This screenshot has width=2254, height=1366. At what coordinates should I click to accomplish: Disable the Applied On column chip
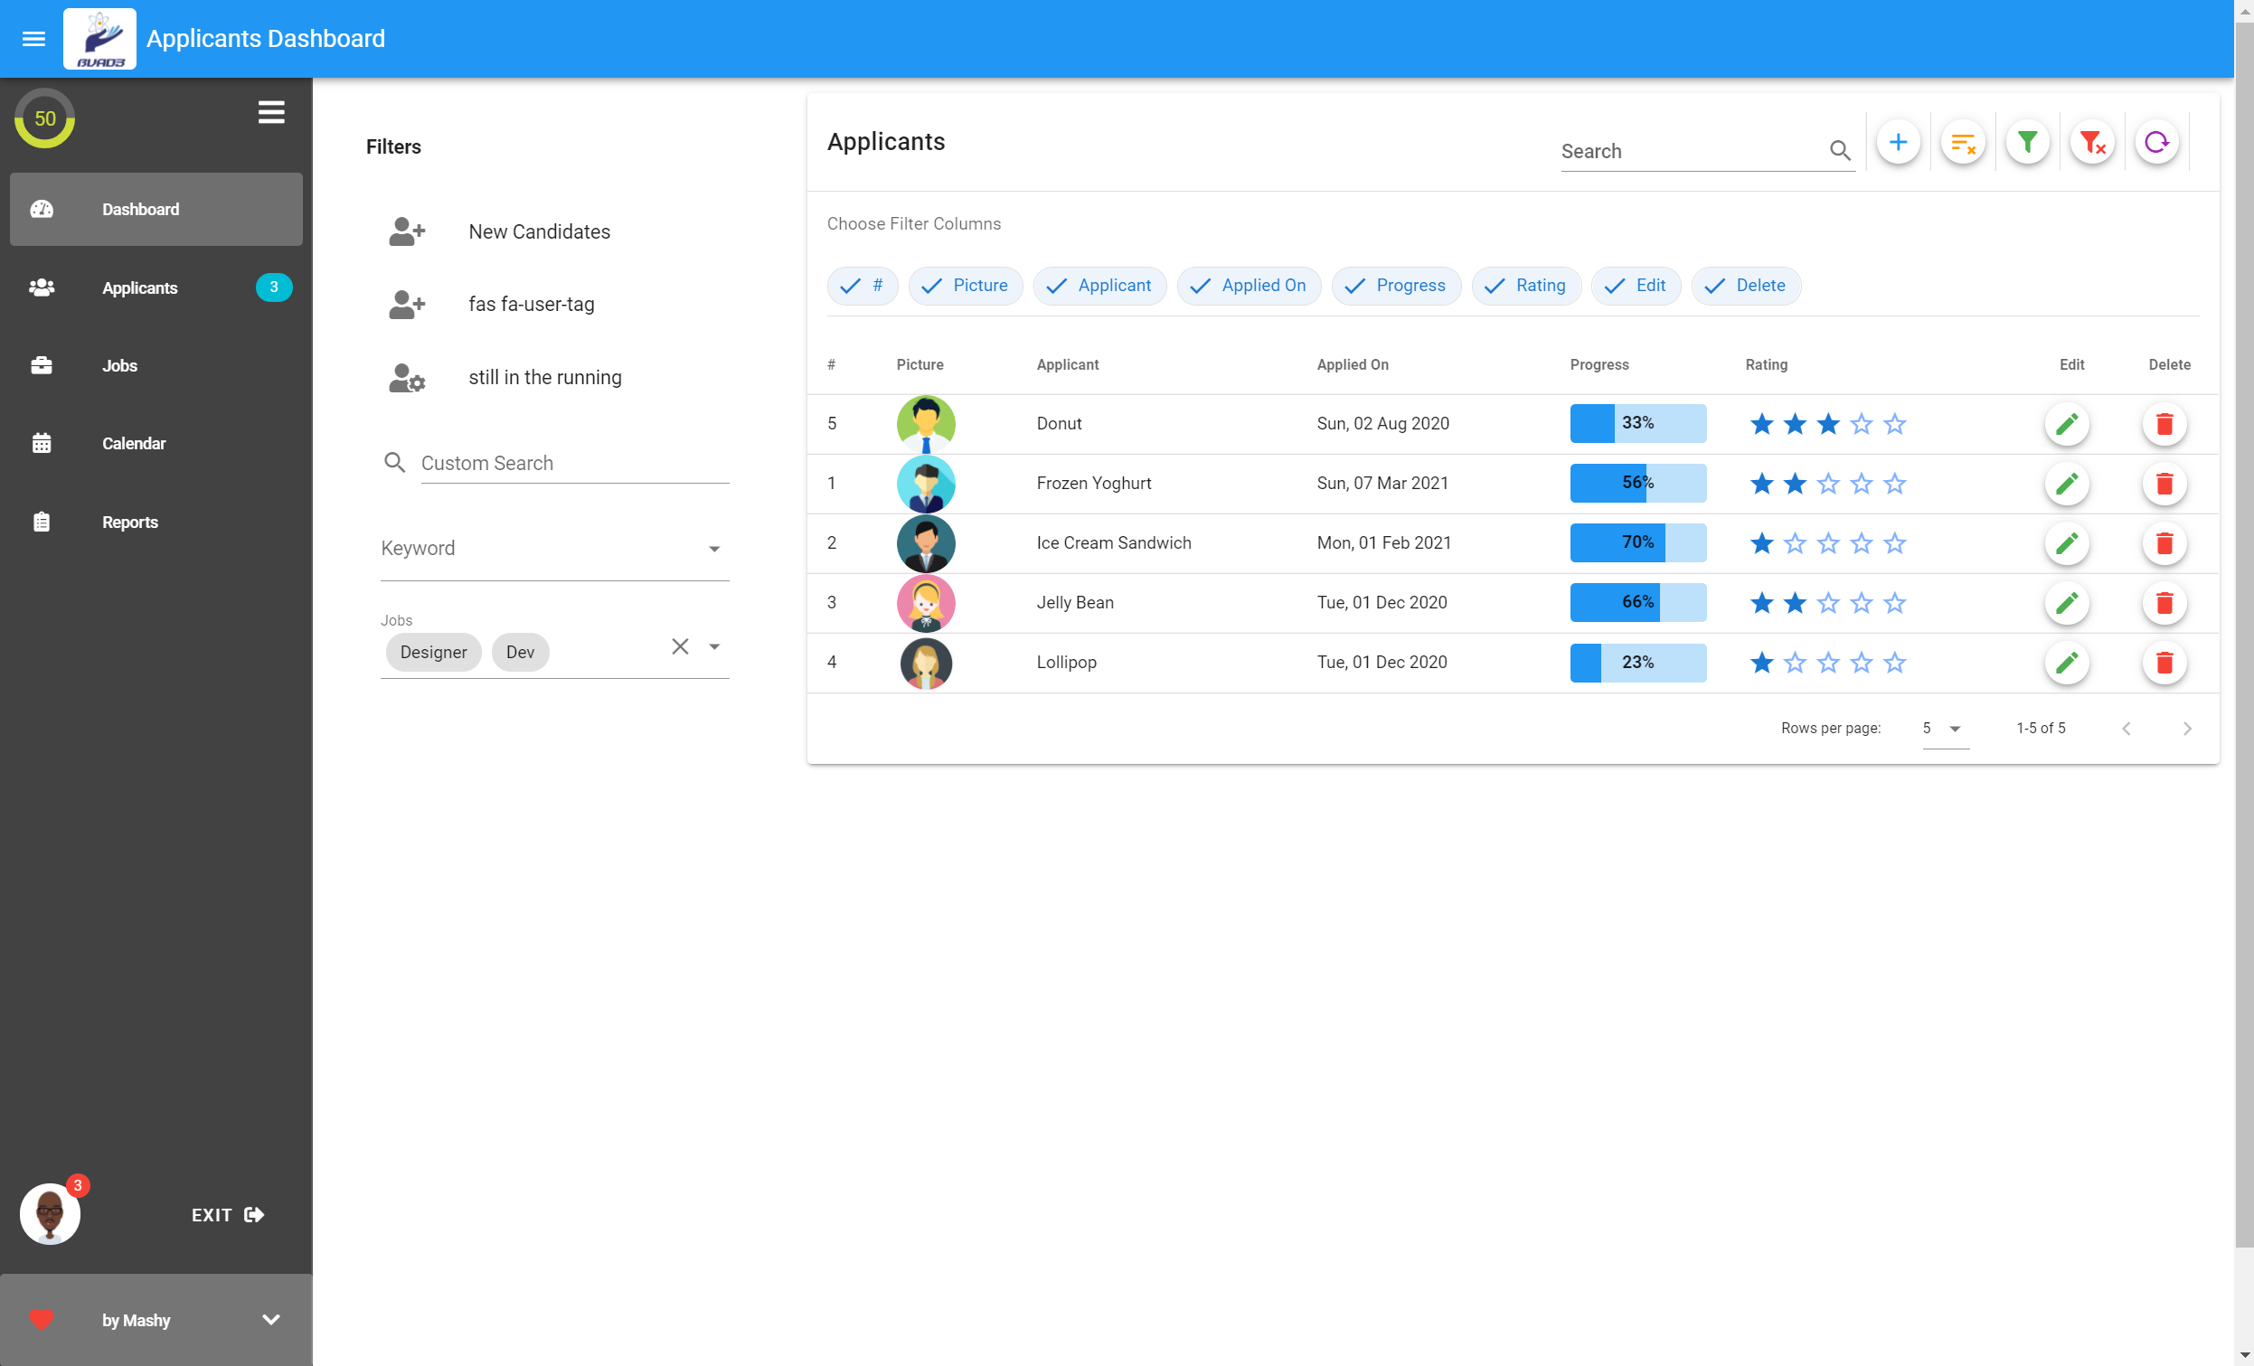click(x=1250, y=286)
